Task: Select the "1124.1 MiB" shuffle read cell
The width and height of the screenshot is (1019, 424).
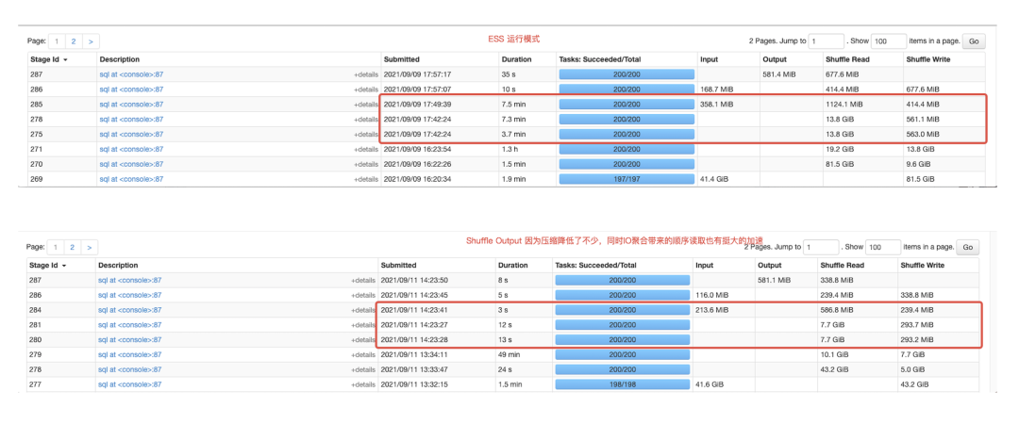Action: [x=844, y=105]
